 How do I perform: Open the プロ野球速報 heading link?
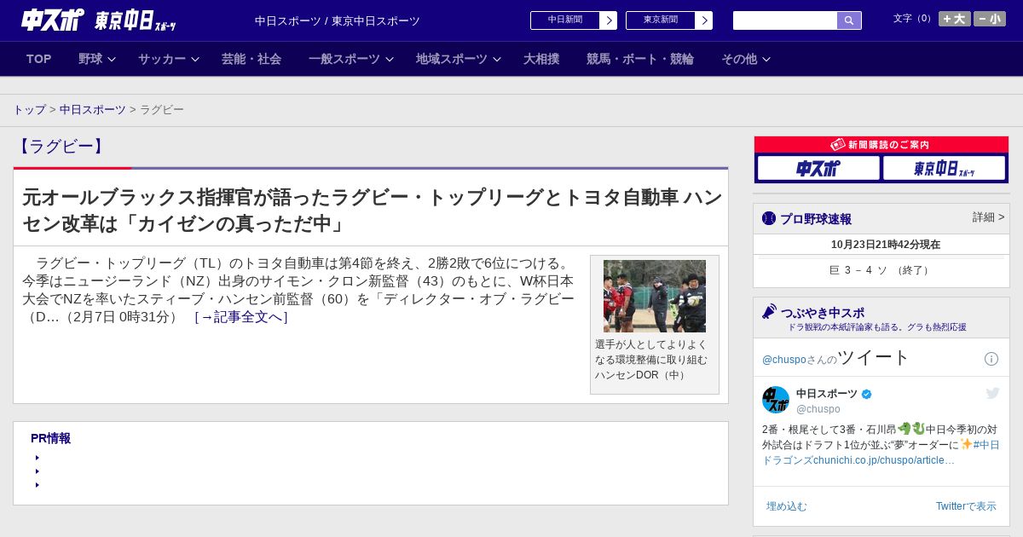[816, 219]
